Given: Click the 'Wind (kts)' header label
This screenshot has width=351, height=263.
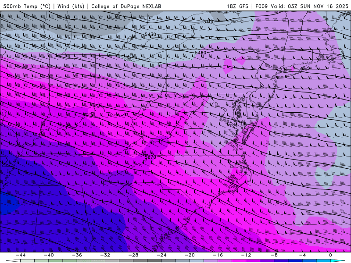Looking at the screenshot, I should coord(71,6).
